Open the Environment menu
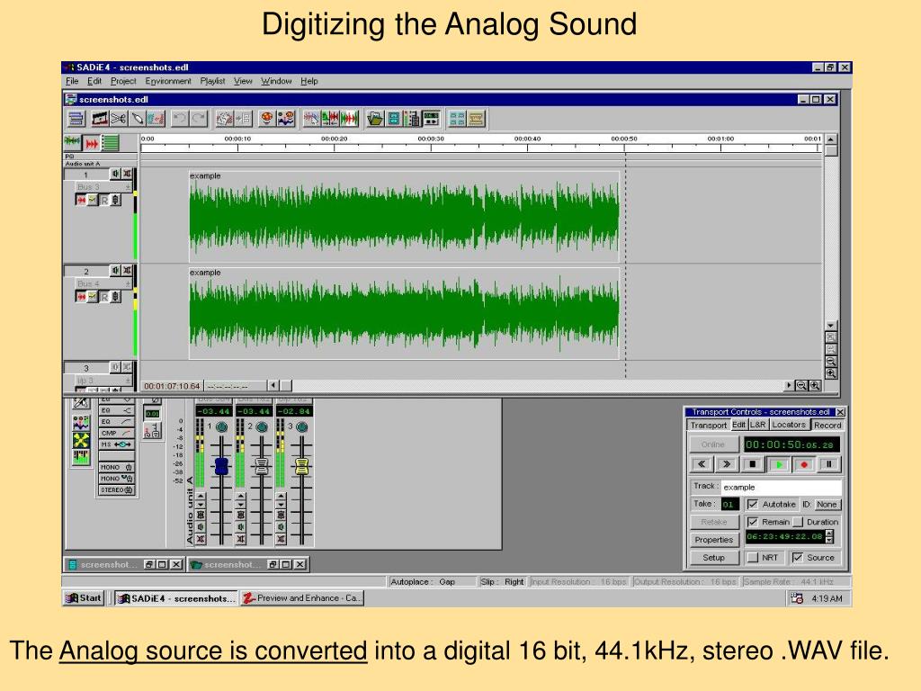This screenshot has width=921, height=691. [x=168, y=81]
